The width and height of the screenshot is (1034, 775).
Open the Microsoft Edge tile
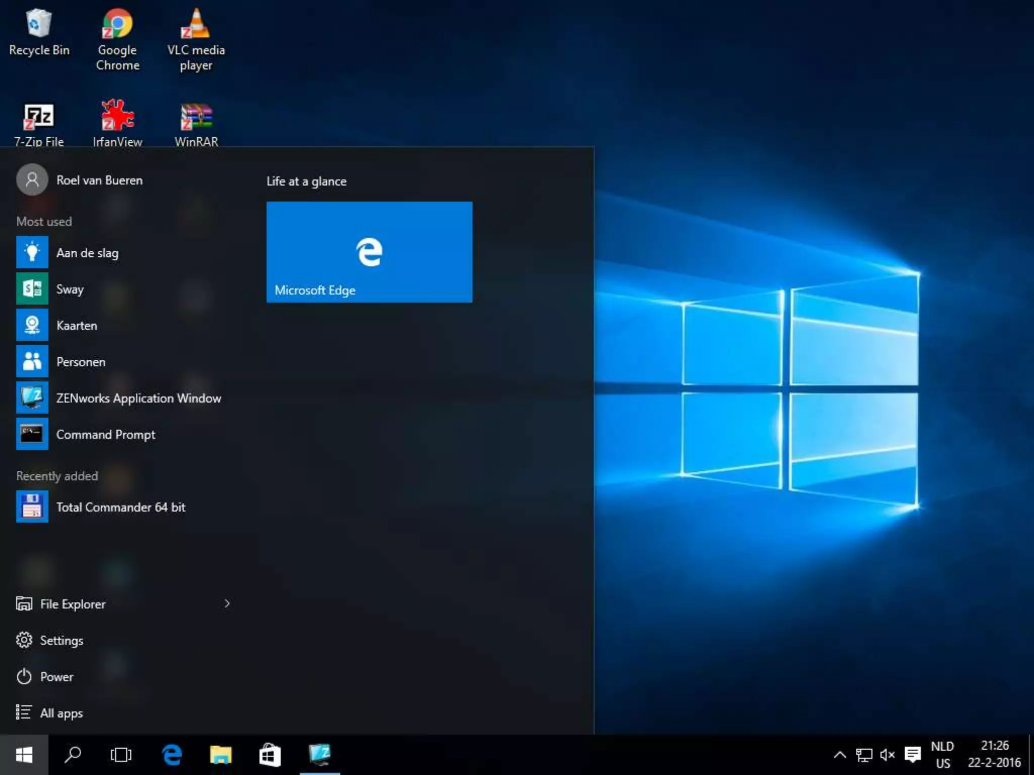point(370,252)
